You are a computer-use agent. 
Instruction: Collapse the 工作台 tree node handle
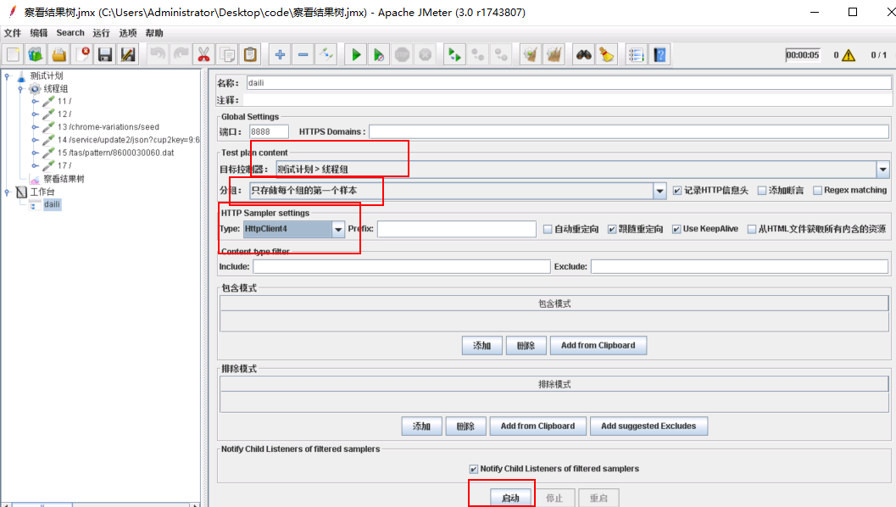click(8, 192)
